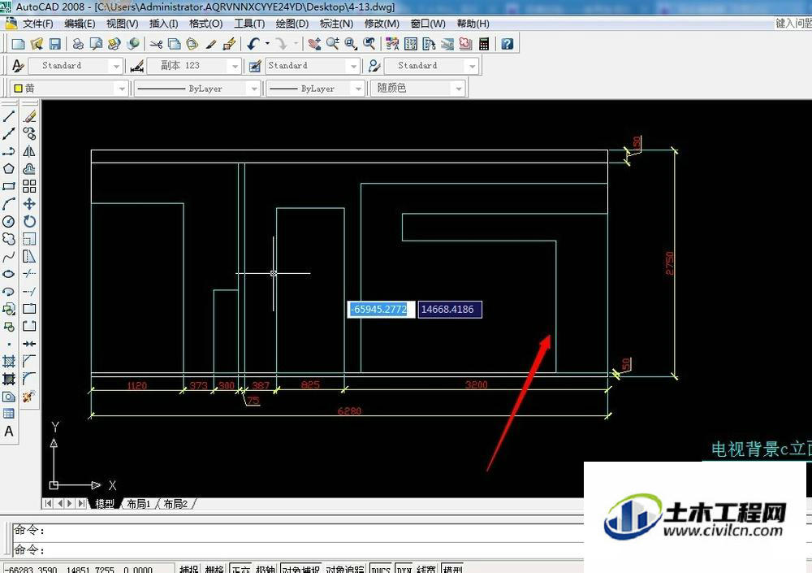Click the Undo arrow icon
The width and height of the screenshot is (812, 573).
pyautogui.click(x=253, y=44)
